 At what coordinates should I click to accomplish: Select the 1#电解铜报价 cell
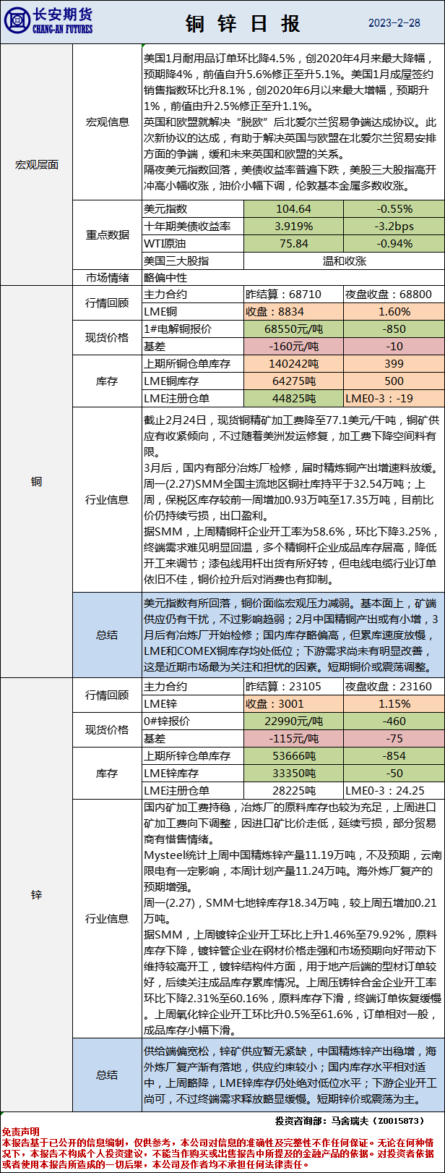(x=193, y=329)
